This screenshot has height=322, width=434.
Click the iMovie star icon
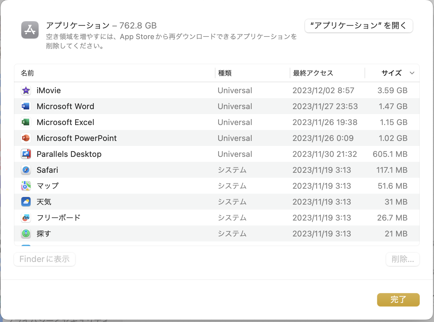[x=26, y=90]
